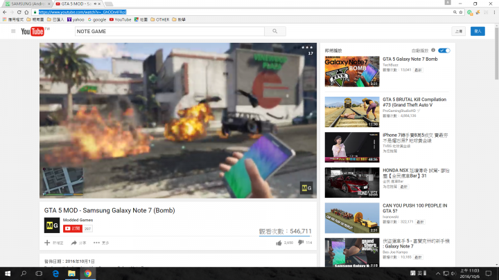499x280 pixels.
Task: Open google bookmark
Action: (97, 19)
